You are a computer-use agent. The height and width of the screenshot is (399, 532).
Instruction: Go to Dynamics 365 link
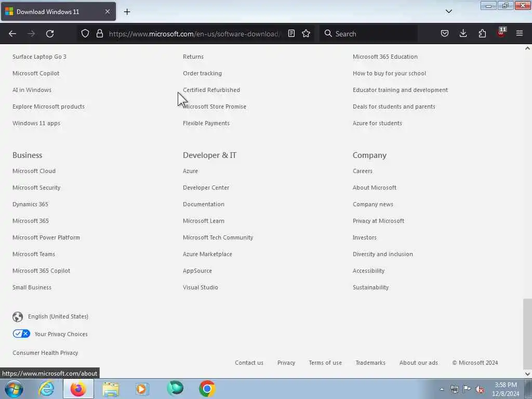(30, 204)
